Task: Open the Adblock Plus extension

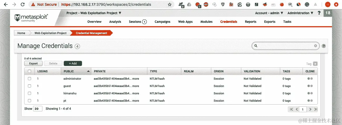Action: (206, 4)
